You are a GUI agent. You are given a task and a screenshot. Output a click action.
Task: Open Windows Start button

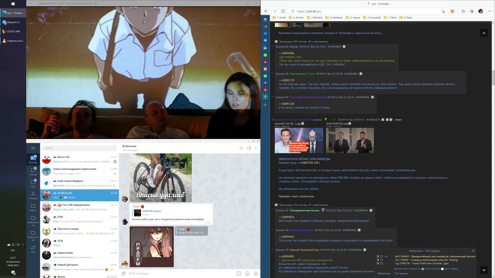pyautogui.click(x=13, y=3)
